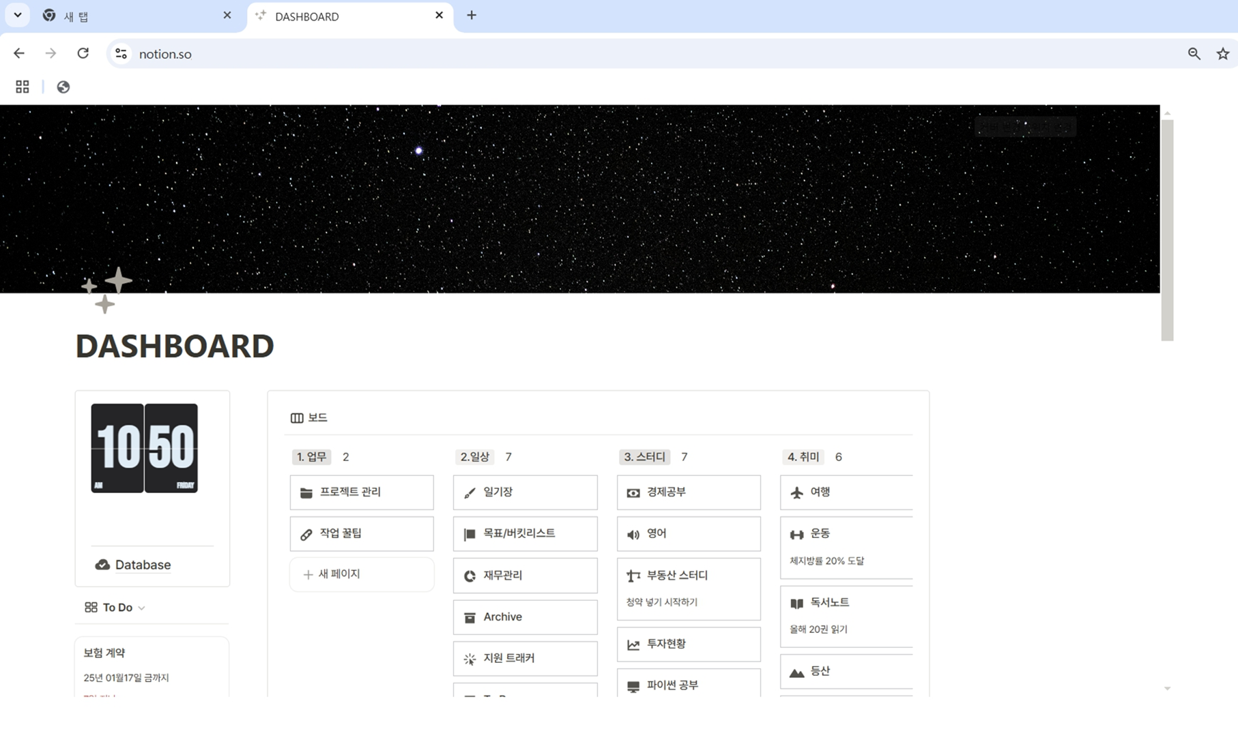Screen dimensions: 1238x729
Task: Click the pen icon on 일기장
Action: pos(470,493)
